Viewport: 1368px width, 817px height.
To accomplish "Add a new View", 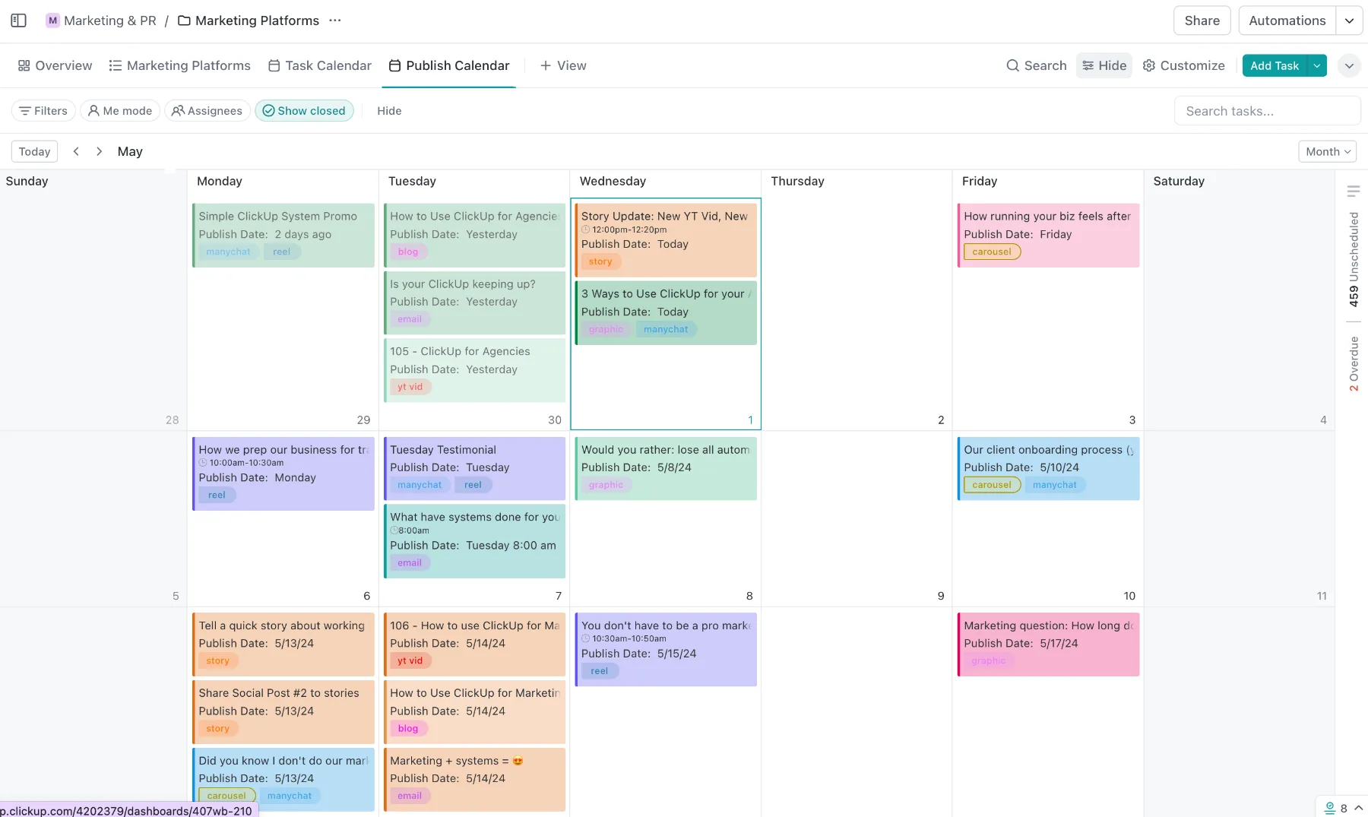I will click(x=563, y=65).
